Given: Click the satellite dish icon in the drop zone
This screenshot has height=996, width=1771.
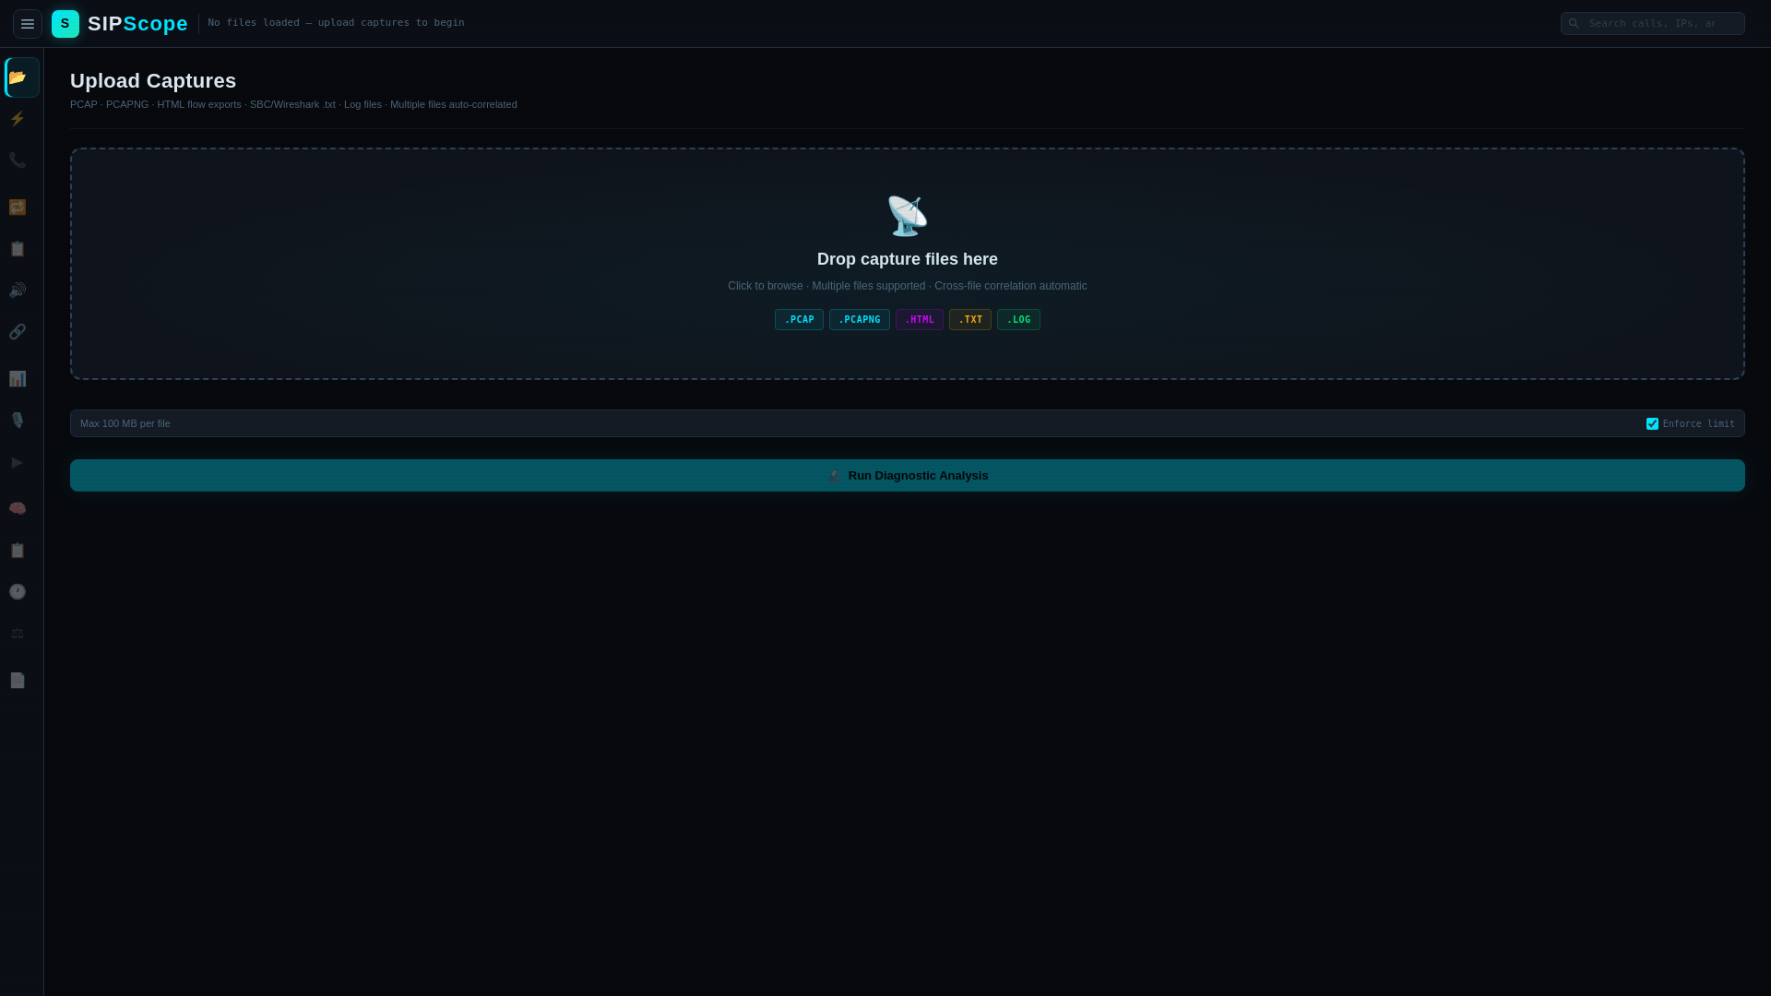Looking at the screenshot, I should (908, 216).
